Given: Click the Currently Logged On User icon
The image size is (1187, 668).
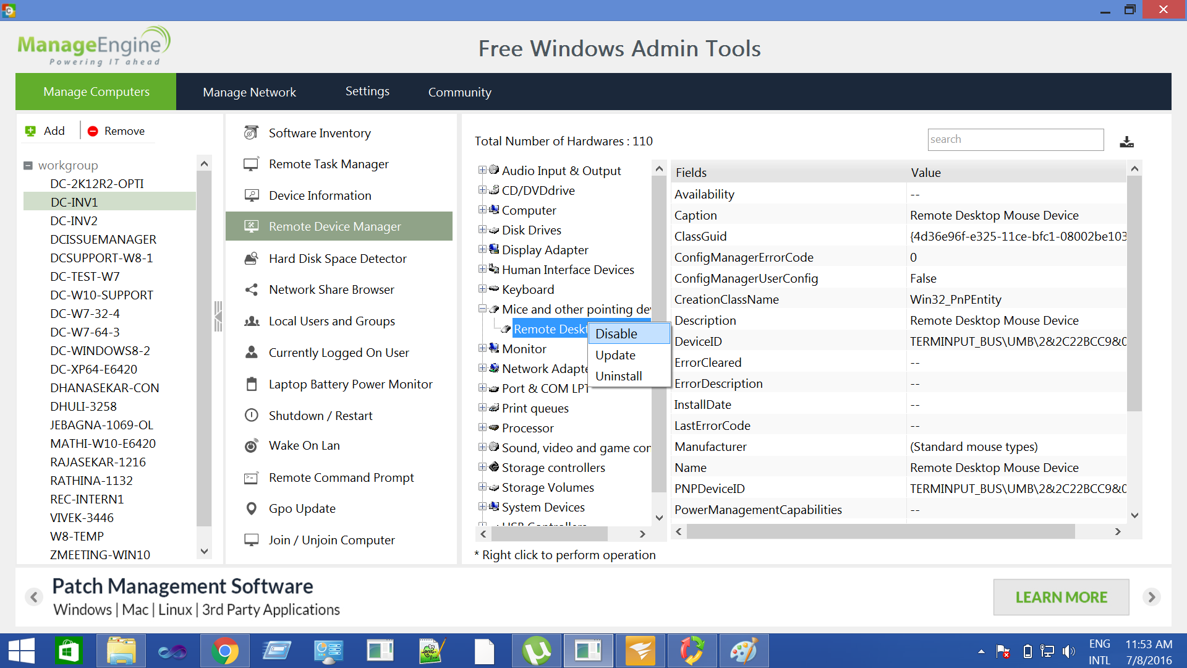Looking at the screenshot, I should coord(251,353).
